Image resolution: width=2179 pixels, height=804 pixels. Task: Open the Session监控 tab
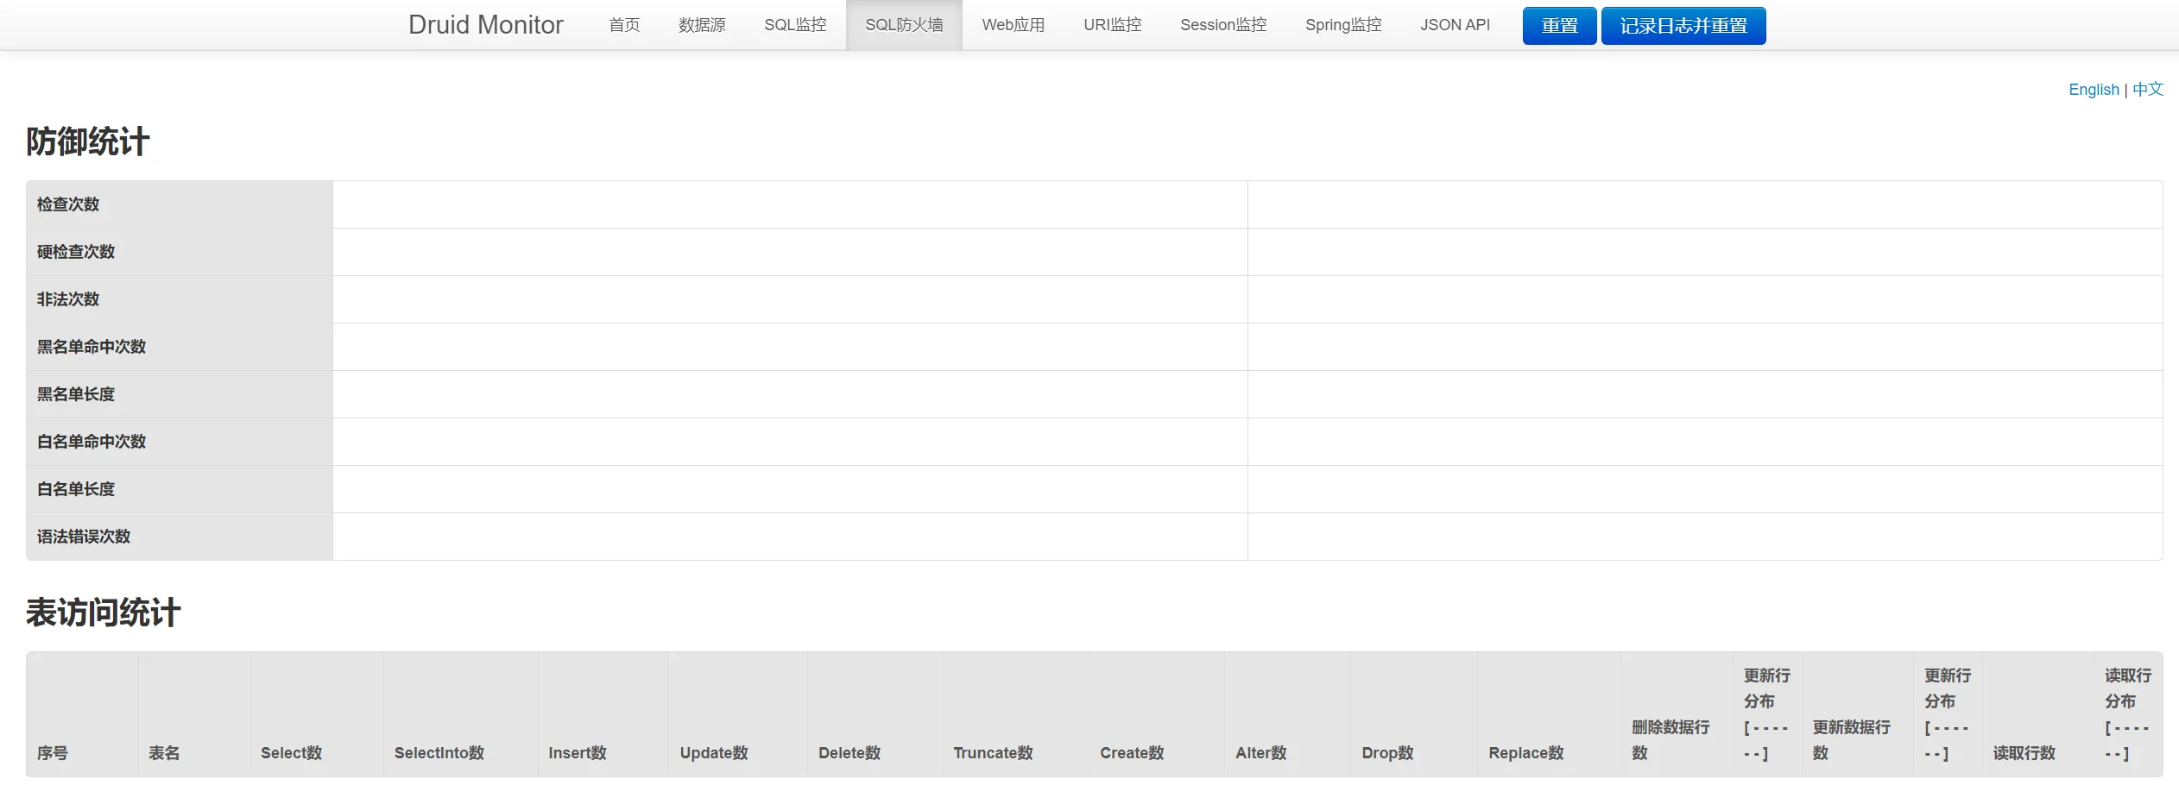(x=1223, y=25)
